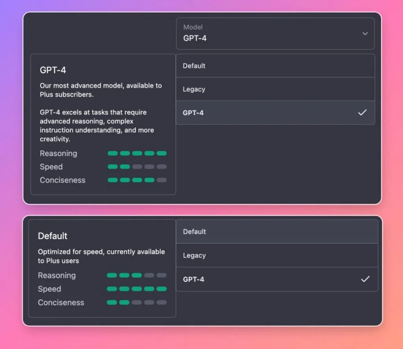Viewport: 403px width, 349px height.
Task: Click the Reasoning rating bar in Default card
Action: (137, 275)
